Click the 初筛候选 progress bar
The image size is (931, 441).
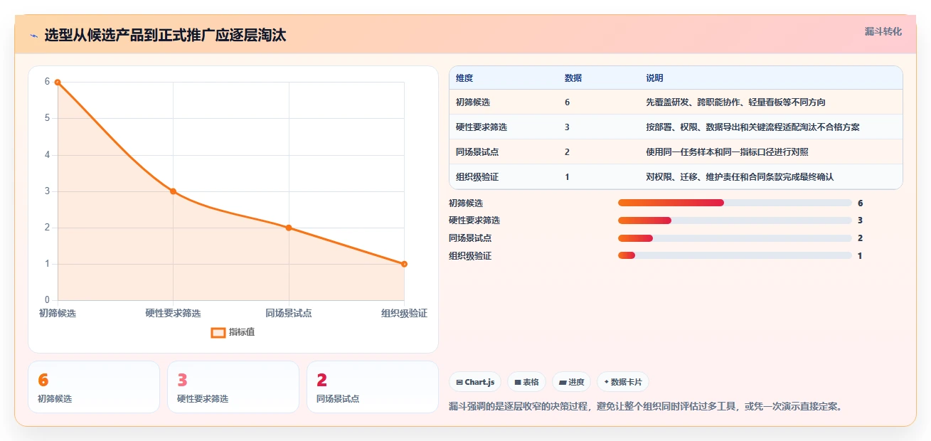[735, 203]
